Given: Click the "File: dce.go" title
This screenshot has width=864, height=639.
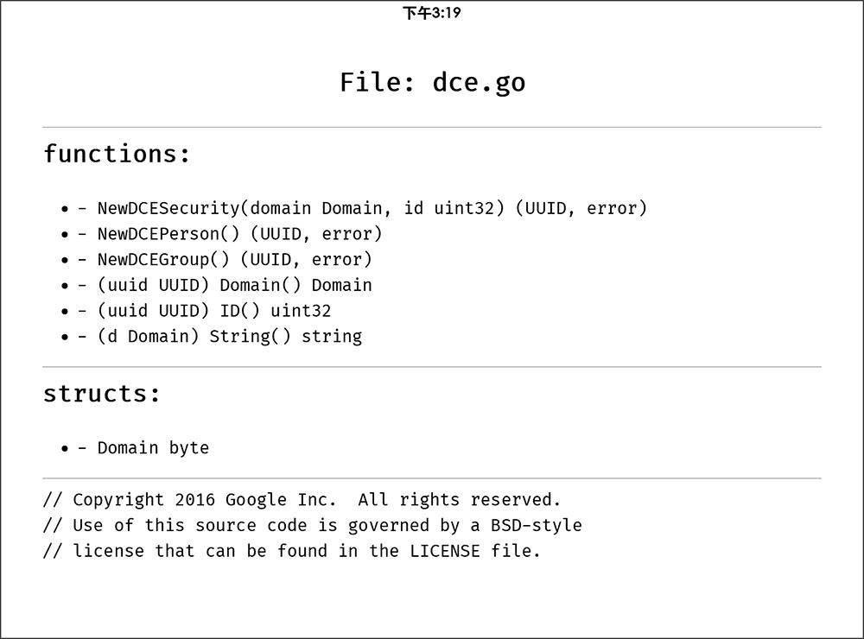Looking at the screenshot, I should [432, 82].
